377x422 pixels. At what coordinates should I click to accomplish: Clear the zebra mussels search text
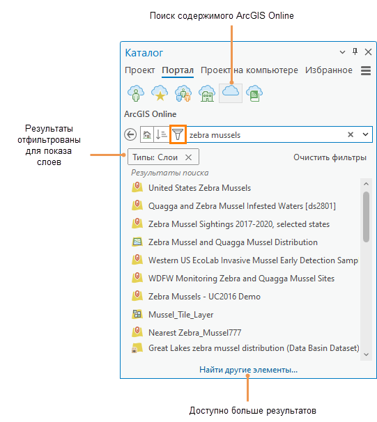pyautogui.click(x=351, y=134)
